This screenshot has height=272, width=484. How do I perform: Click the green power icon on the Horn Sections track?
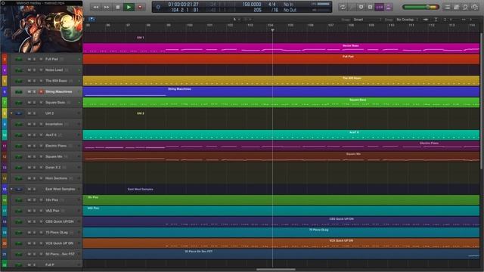tap(18, 178)
